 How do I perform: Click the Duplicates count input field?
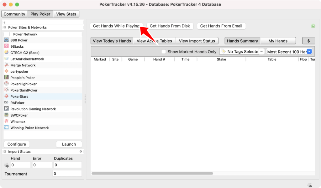point(67,165)
